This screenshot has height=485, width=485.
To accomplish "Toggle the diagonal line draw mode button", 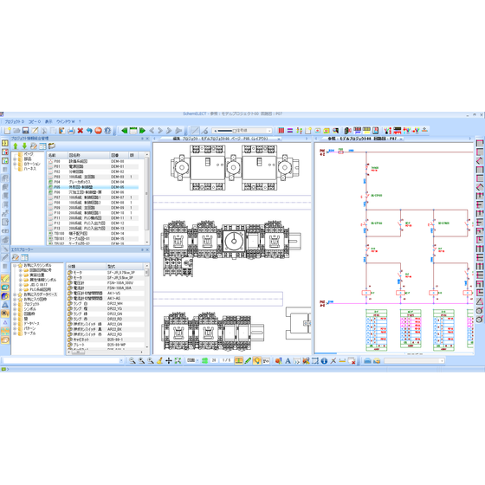I will (x=195, y=131).
